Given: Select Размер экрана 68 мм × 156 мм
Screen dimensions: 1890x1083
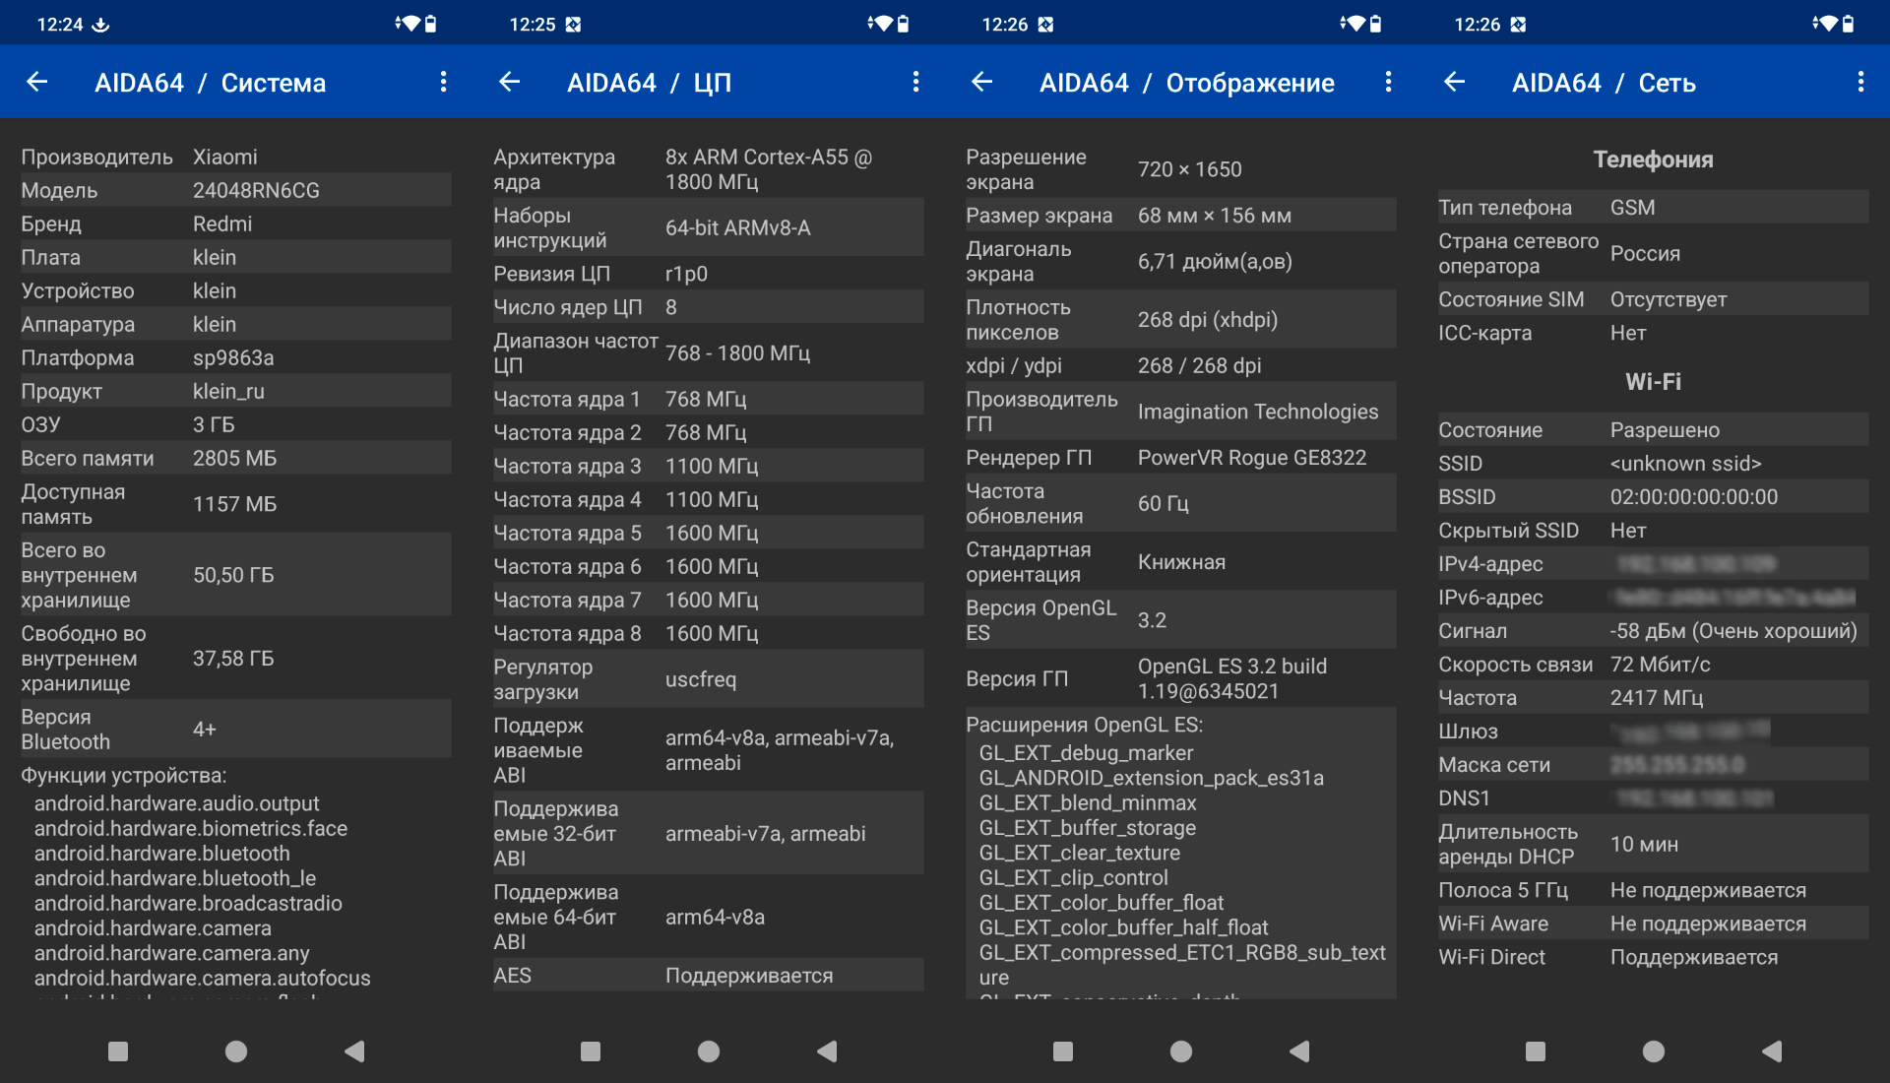Looking at the screenshot, I should [1181, 216].
